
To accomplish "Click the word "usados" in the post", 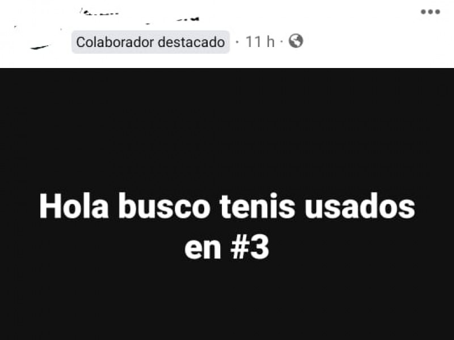I will click(x=360, y=206).
